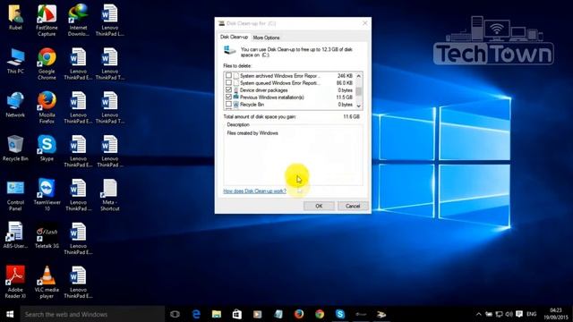Open Task View in the taskbar
Screen dimensions: 573x322
coord(175,314)
